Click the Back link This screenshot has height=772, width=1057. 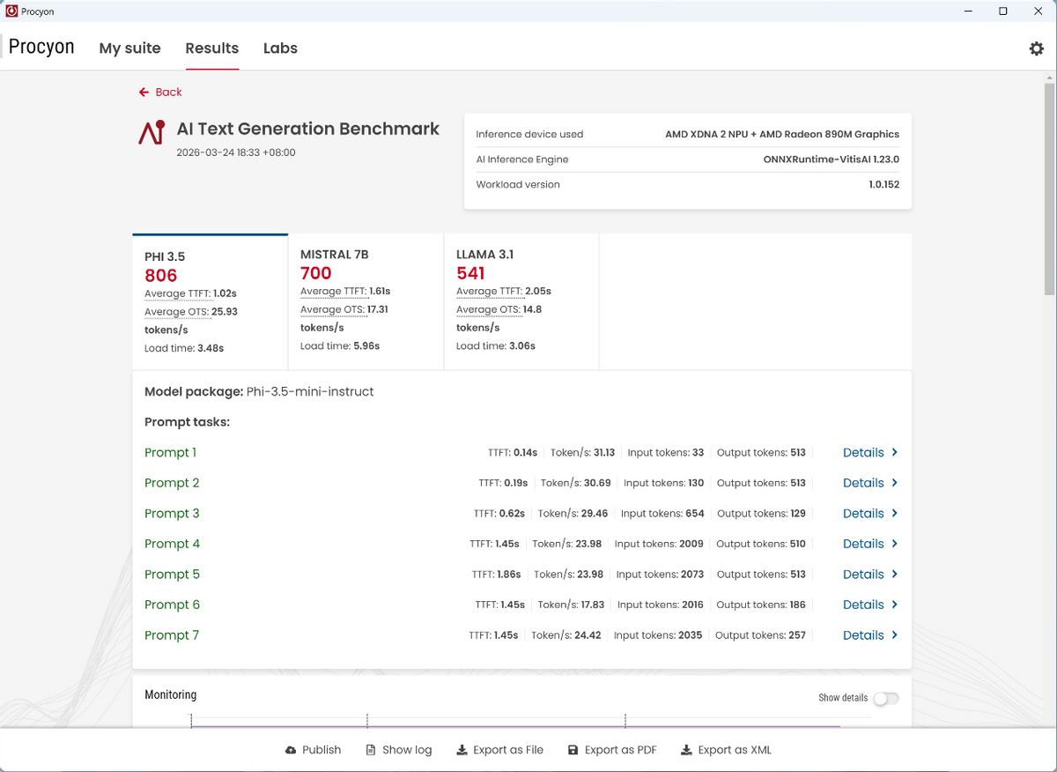tap(168, 92)
